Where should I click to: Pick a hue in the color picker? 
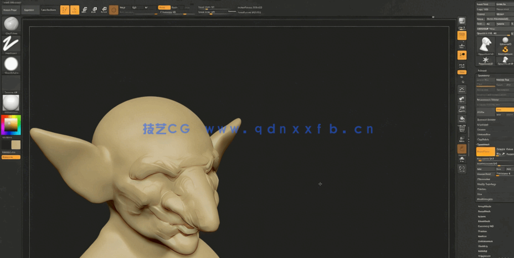pyautogui.click(x=11, y=125)
